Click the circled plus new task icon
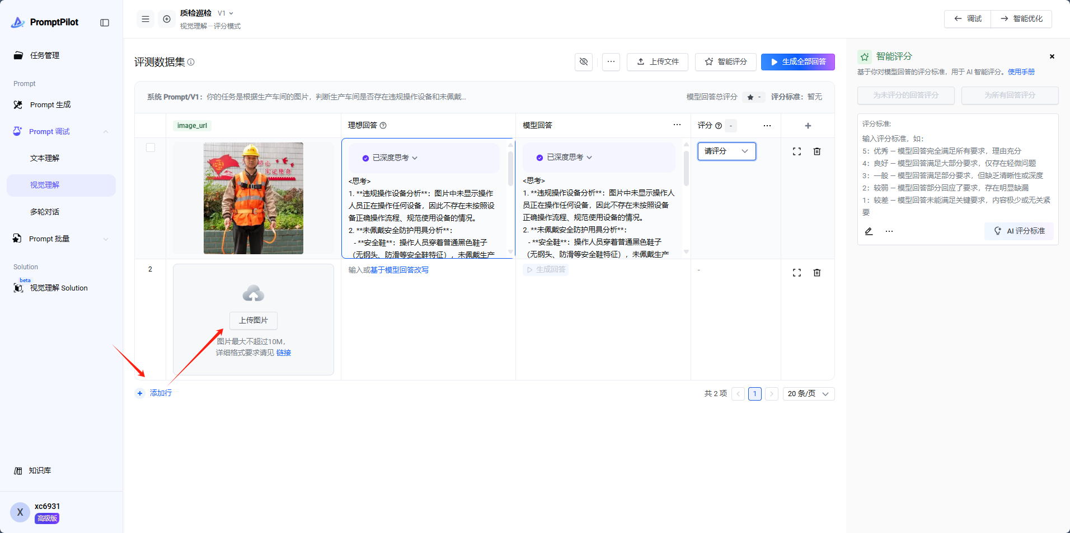 167,19
